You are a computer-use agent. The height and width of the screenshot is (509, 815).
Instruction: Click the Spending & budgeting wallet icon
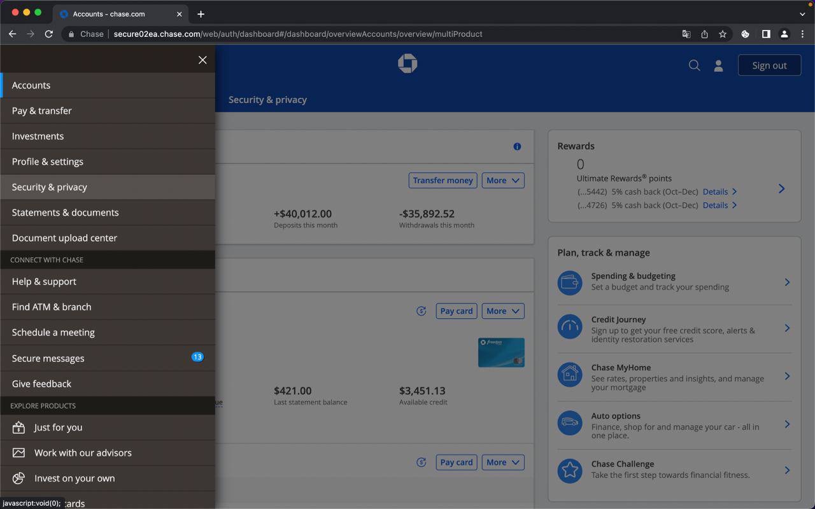(x=570, y=282)
